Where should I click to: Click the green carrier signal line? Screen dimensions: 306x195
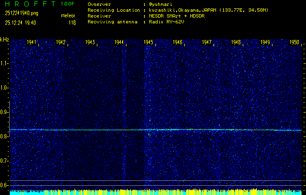click(156, 130)
